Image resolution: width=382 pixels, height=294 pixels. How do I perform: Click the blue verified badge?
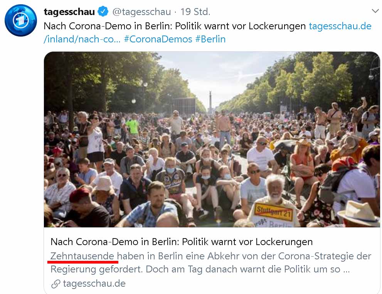103,12
